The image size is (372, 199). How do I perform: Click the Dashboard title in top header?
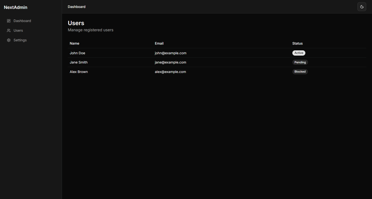coord(77,7)
